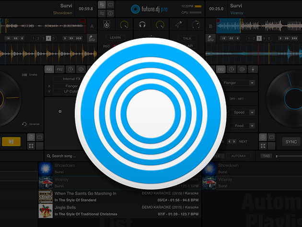The width and height of the screenshot is (302, 227).
Task: Rewind fast on deck B
Action: pyautogui.click(x=231, y=38)
